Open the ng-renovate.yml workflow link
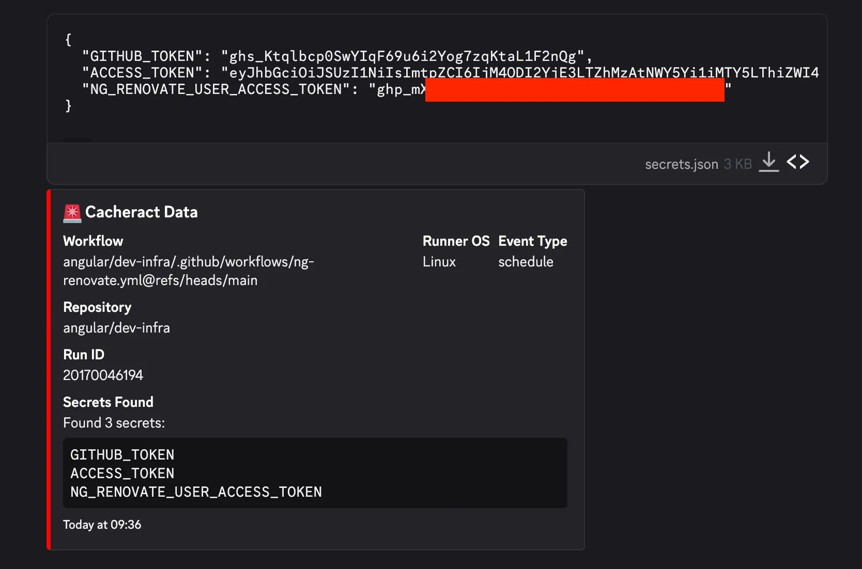The image size is (862, 569). pyautogui.click(x=188, y=271)
